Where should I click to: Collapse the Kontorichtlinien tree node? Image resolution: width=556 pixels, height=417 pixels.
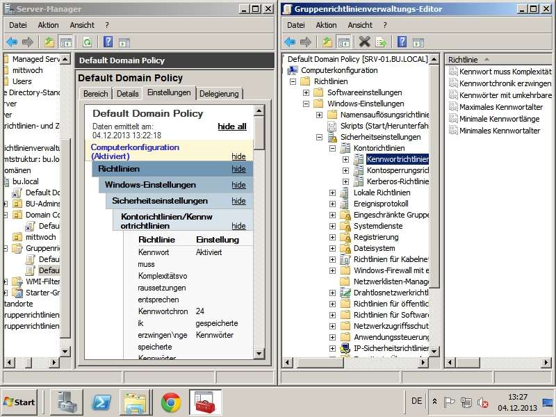[x=332, y=148]
